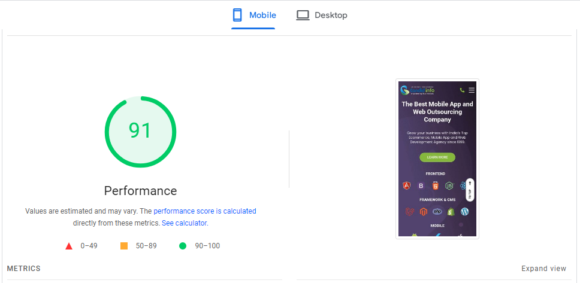
Task: Click the mobile phone icon
Action: point(237,15)
